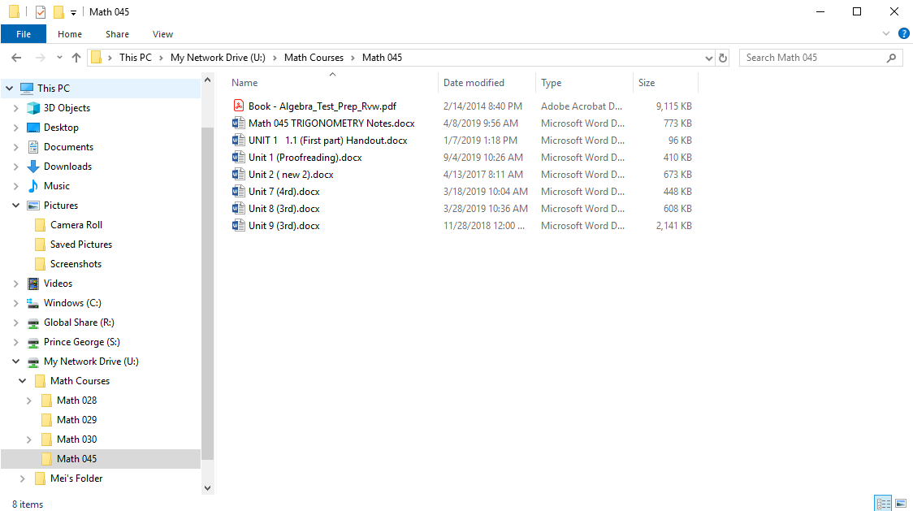
Task: Expand the ribbon with the chevron
Action: tap(886, 34)
